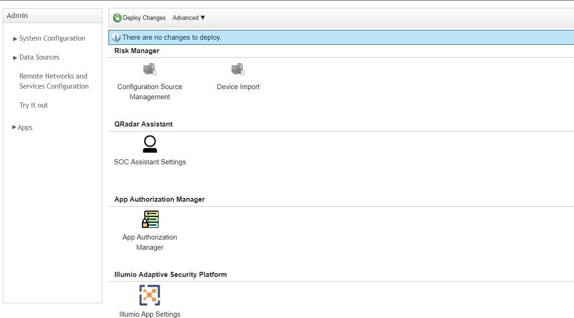
Task: Click the QRadar Assistant section heading
Action: 143,124
